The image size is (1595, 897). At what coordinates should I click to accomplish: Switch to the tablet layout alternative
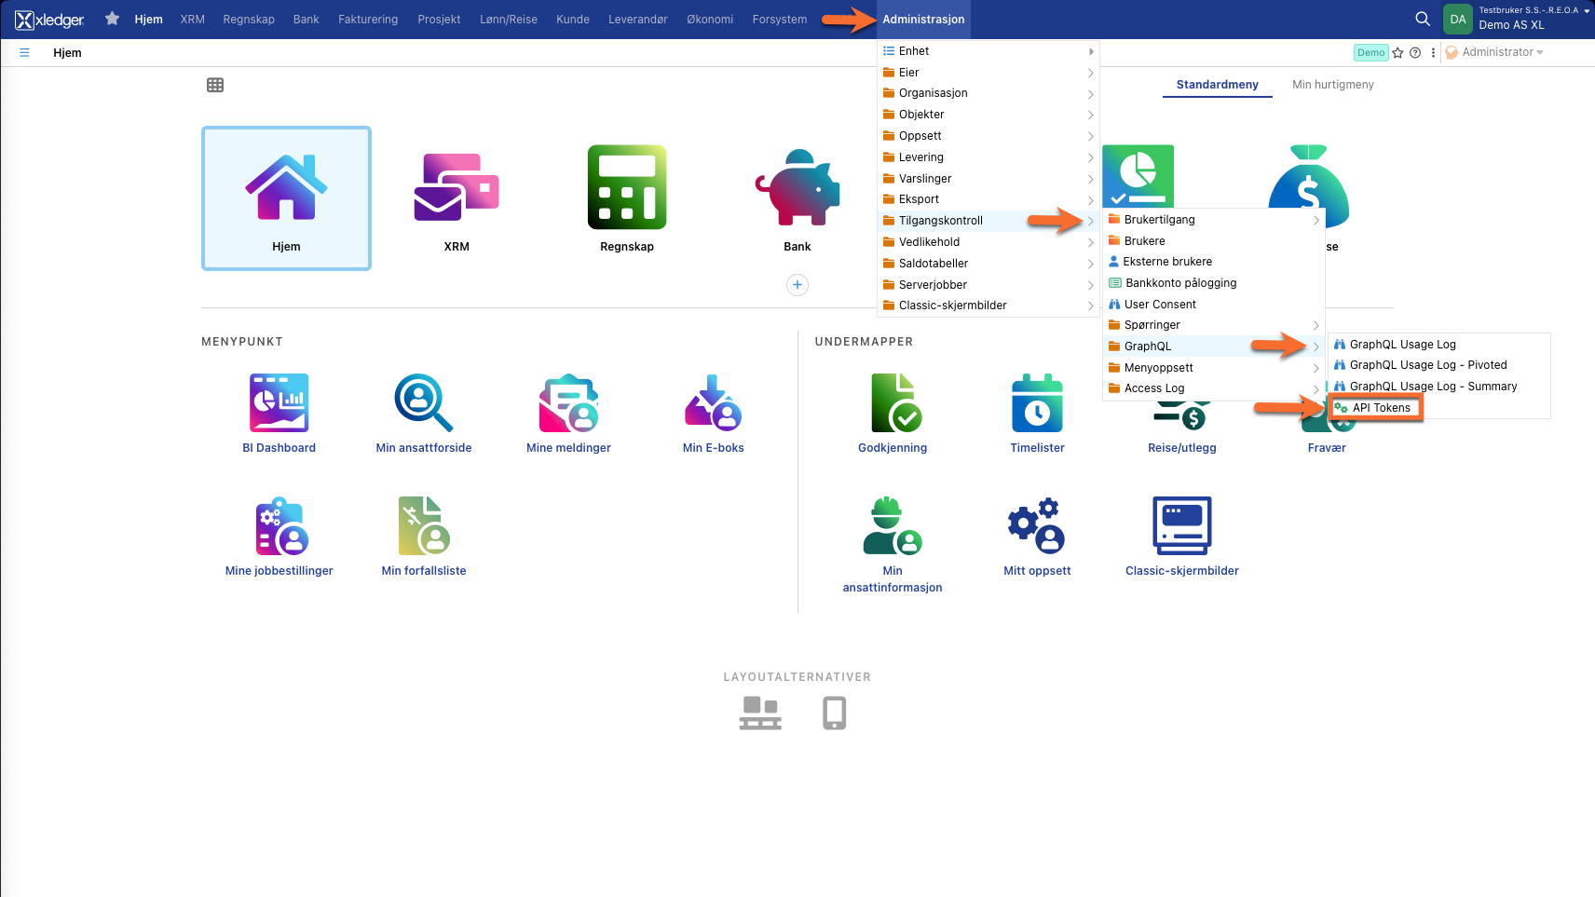[x=834, y=713]
